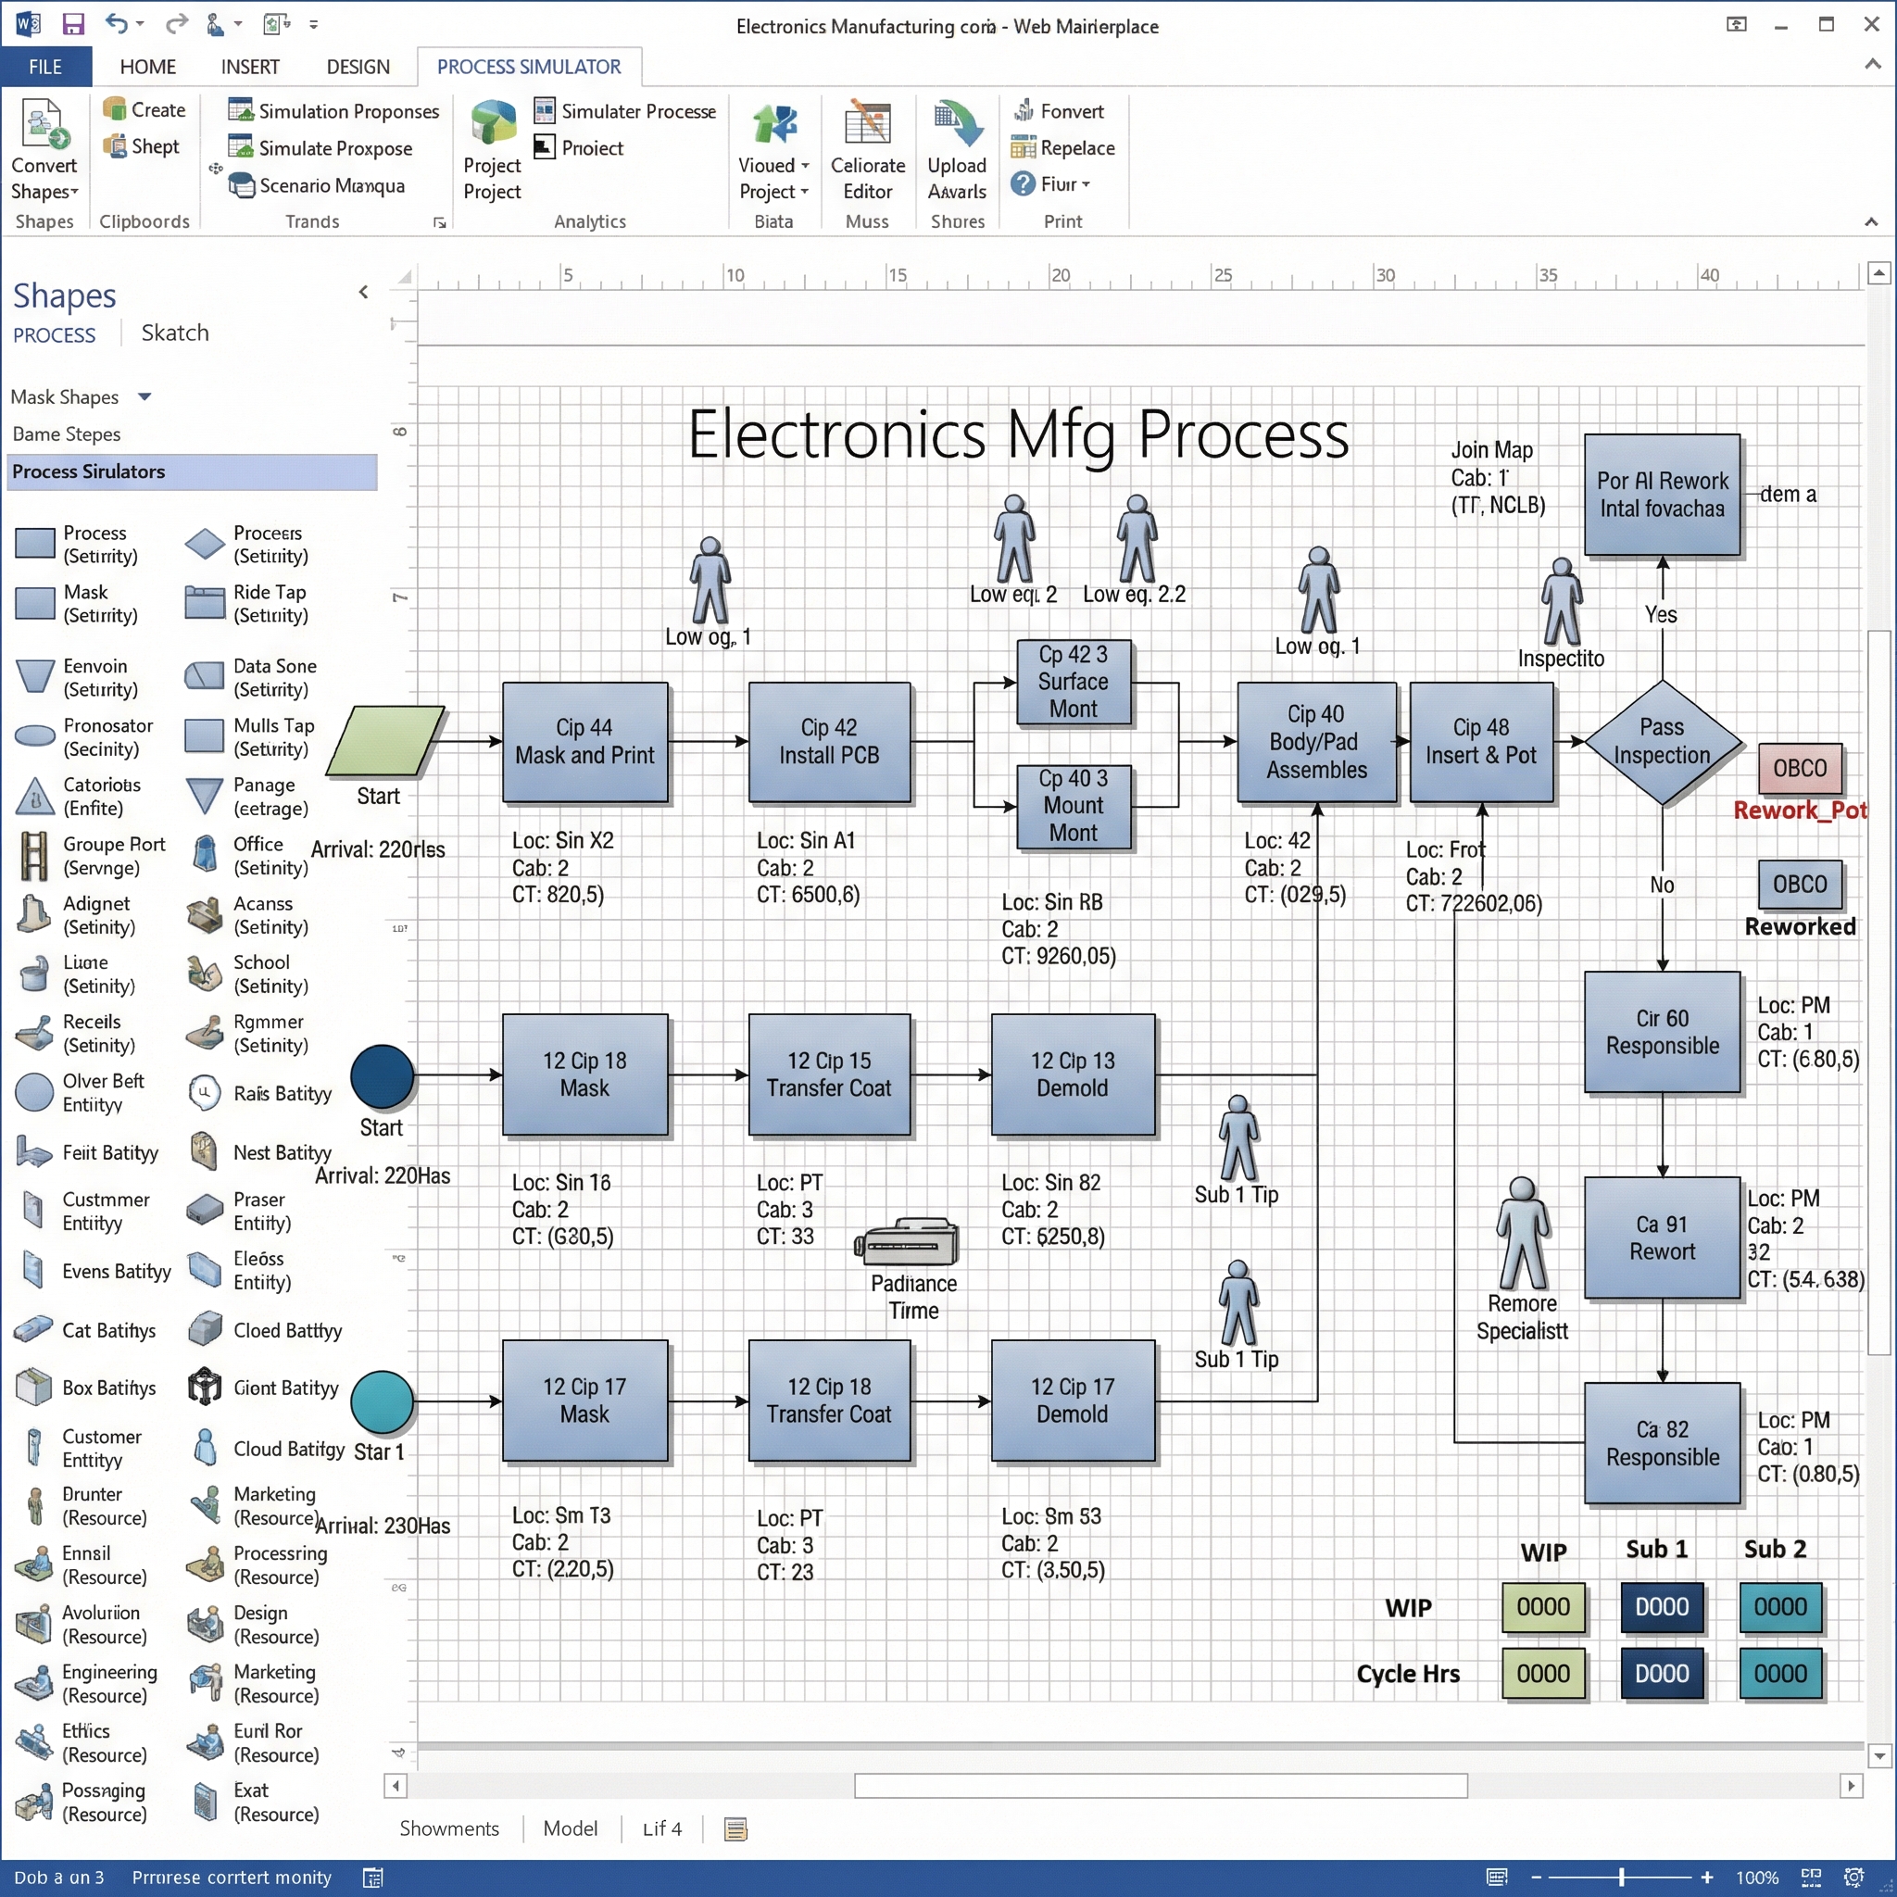Collapse the Shapes panel chevron

[363, 292]
